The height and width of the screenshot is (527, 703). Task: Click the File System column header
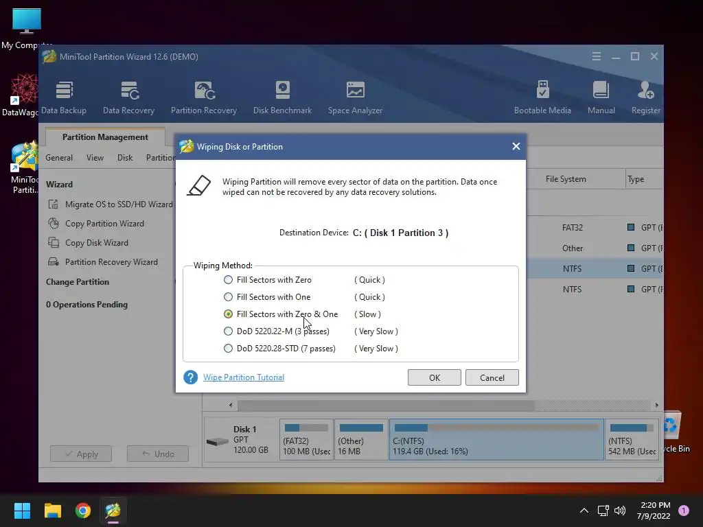[x=566, y=179]
